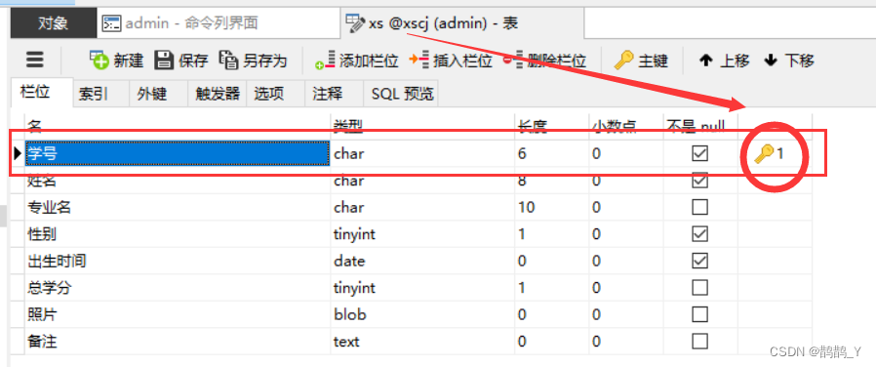
Task: Toggle not-null checkbox for 照片
Action: click(699, 314)
